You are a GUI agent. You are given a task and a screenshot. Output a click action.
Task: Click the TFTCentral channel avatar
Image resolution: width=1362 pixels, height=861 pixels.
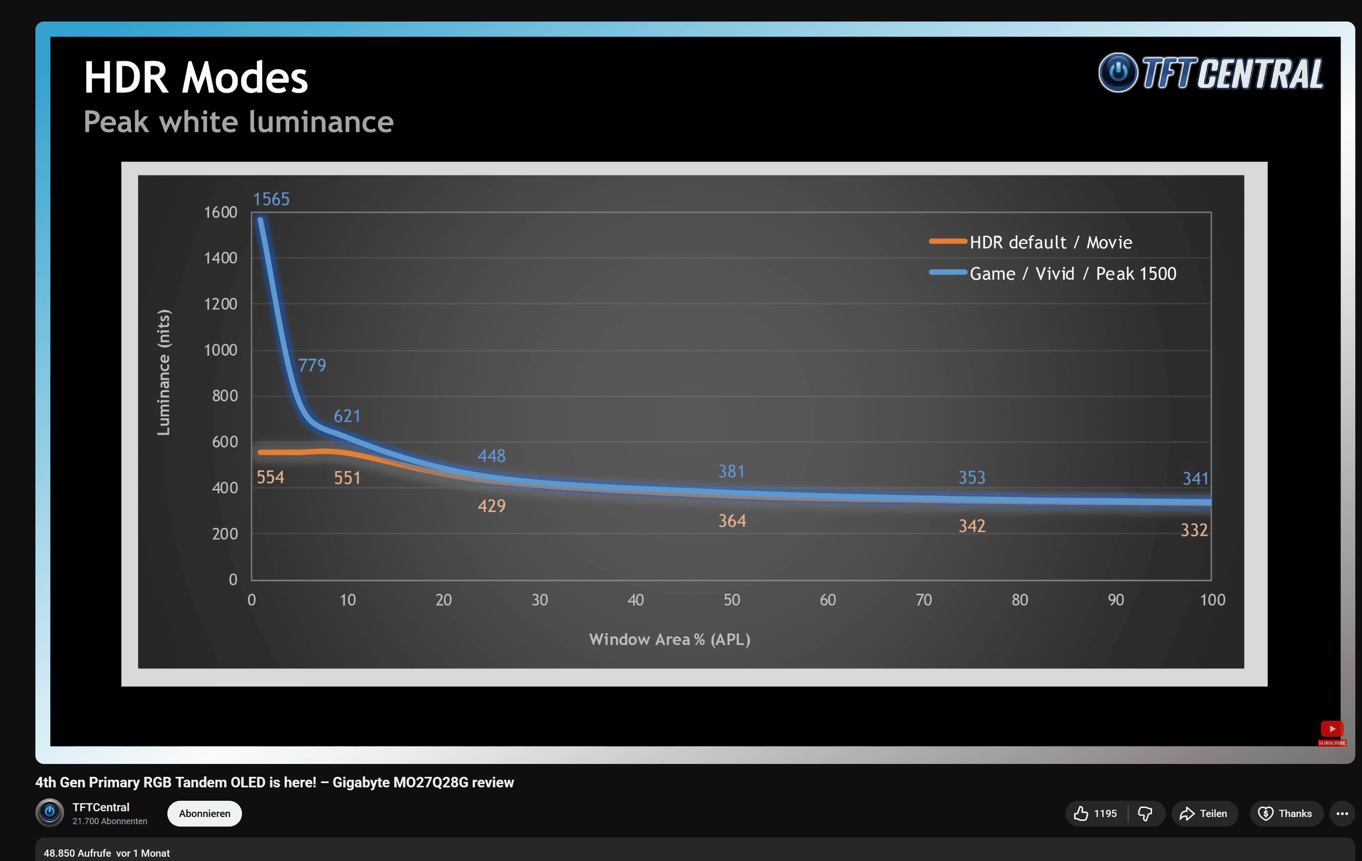[50, 812]
